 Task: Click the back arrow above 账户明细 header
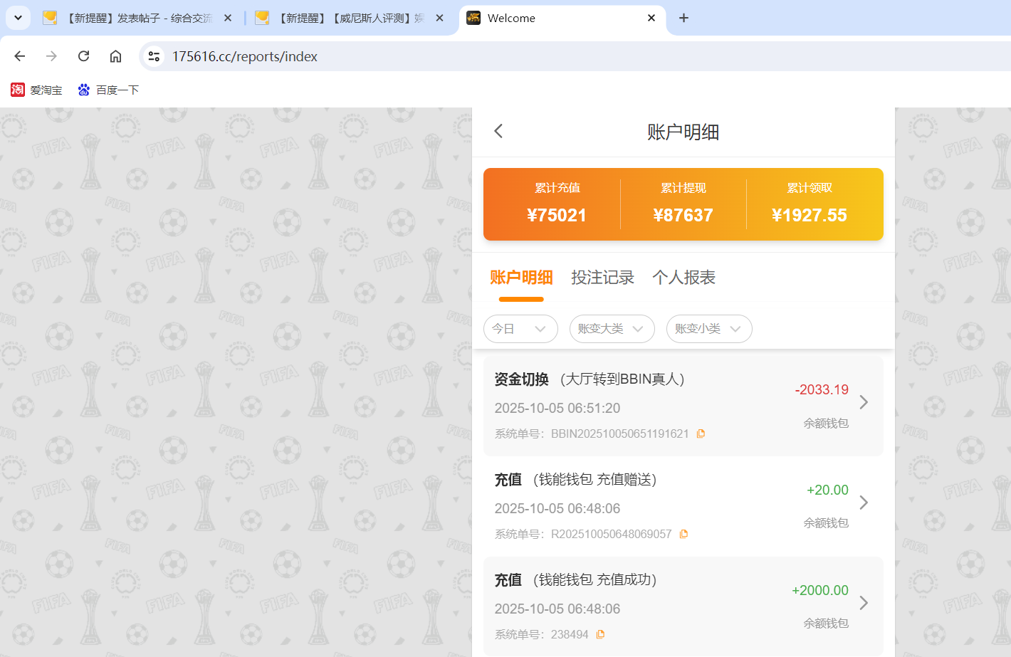pyautogui.click(x=498, y=131)
